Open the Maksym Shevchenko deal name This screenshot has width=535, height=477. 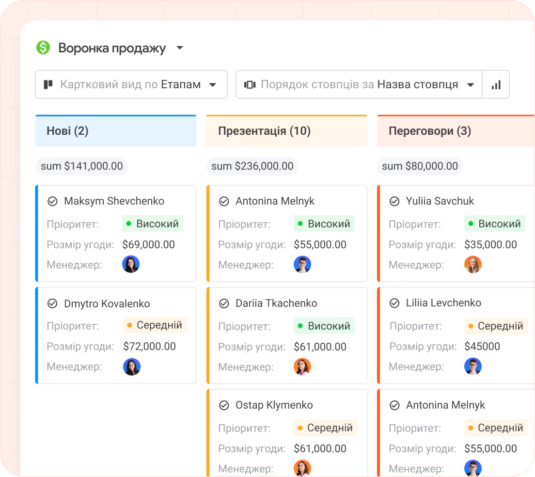[x=114, y=201]
